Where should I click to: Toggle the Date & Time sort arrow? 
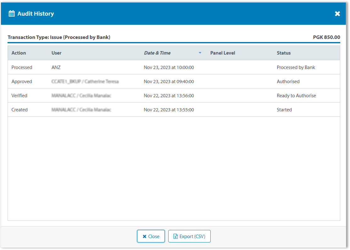point(200,53)
